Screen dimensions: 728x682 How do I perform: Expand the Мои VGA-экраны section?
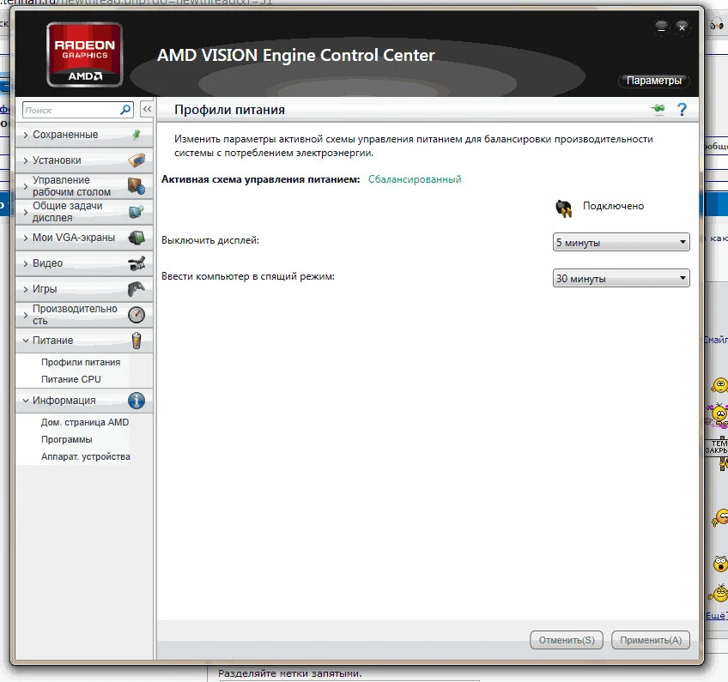[84, 238]
